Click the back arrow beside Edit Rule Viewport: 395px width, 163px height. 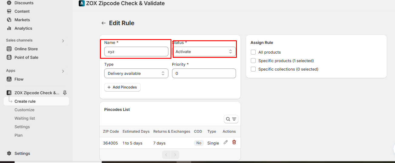[104, 23]
